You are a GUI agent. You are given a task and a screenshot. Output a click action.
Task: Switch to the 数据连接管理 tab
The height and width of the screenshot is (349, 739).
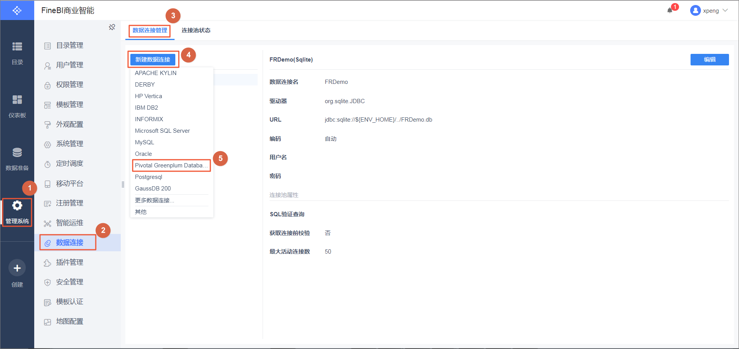[150, 30]
